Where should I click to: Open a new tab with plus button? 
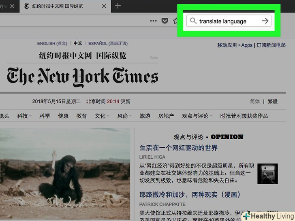point(118,6)
